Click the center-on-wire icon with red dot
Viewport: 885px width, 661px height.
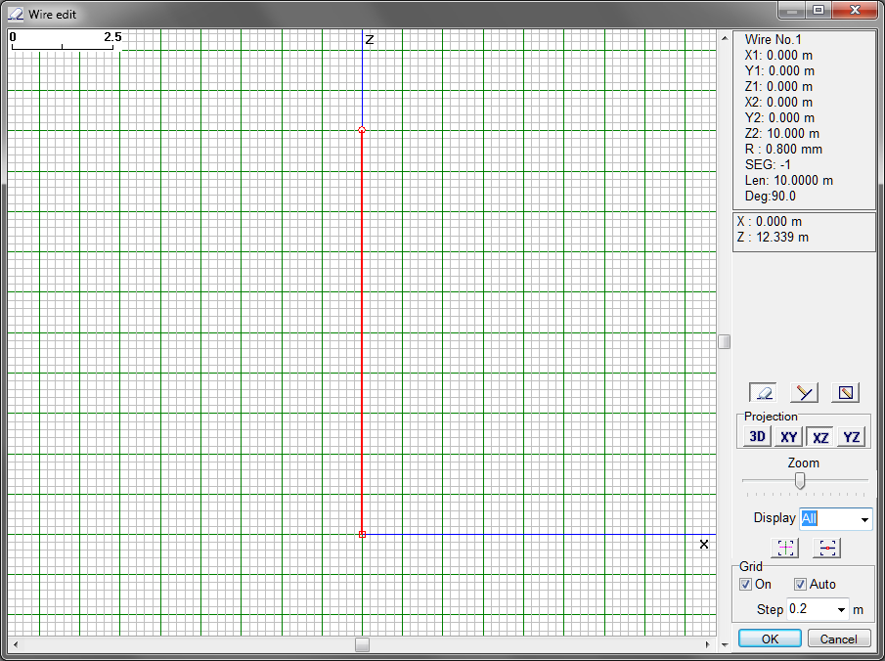pyautogui.click(x=827, y=549)
